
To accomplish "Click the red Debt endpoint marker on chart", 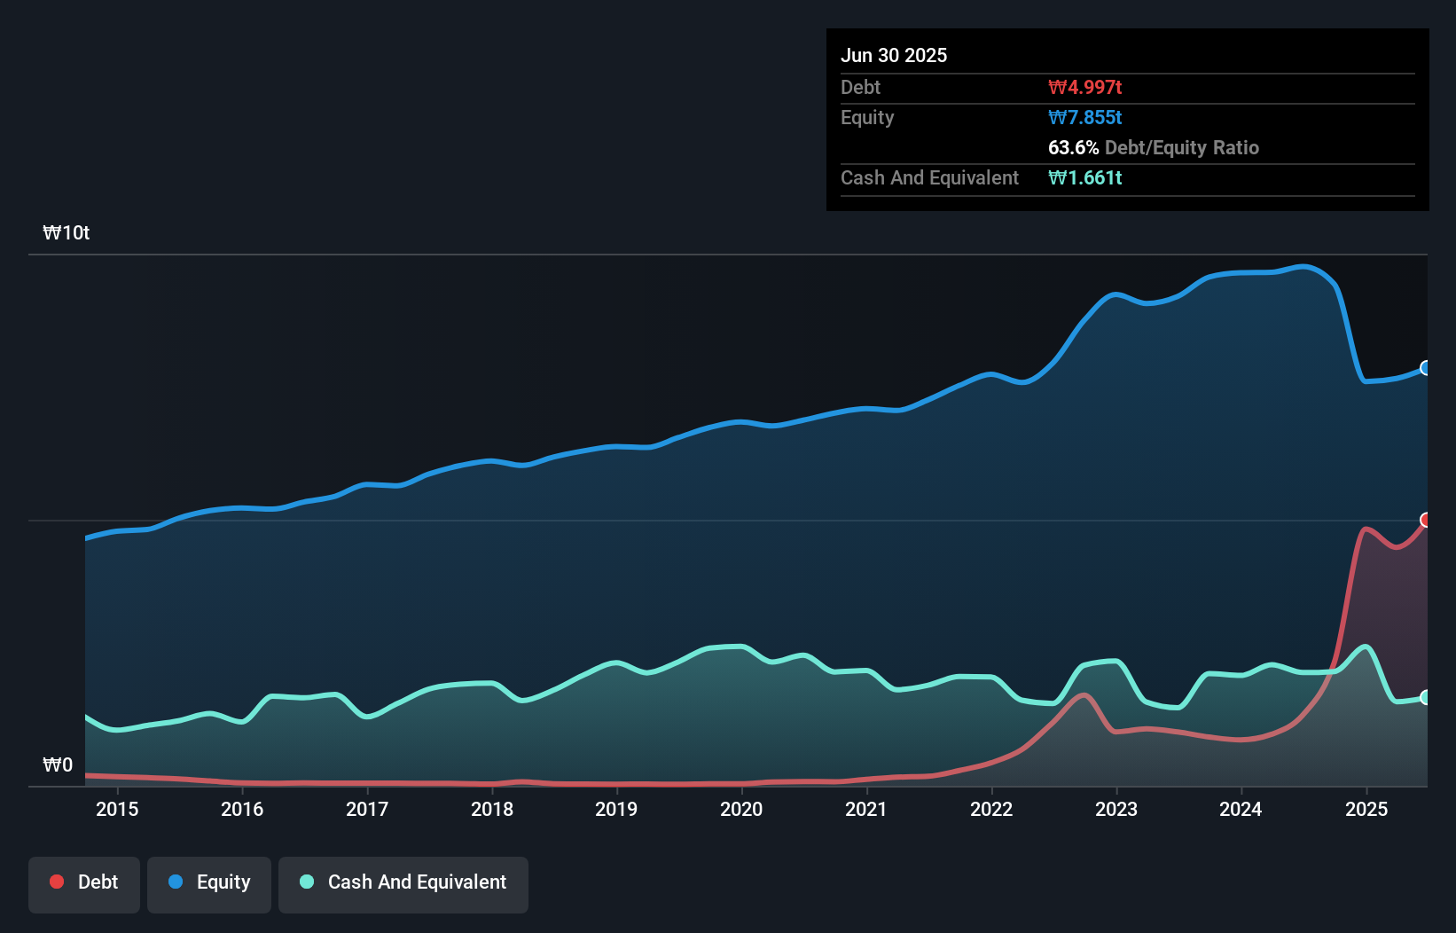I will [1427, 519].
